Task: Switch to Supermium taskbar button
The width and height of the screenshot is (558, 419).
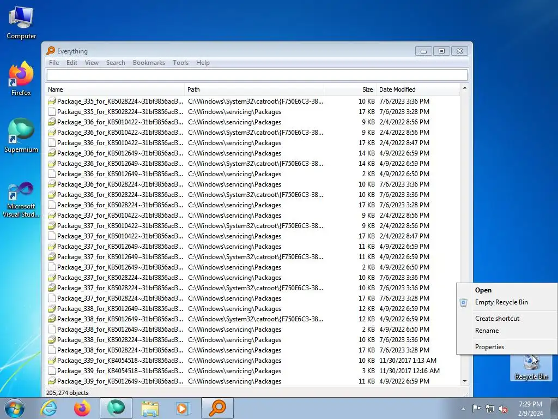Action: (116, 408)
